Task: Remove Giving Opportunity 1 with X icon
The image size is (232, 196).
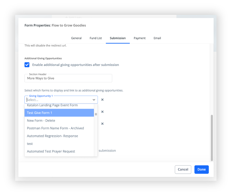Action: tap(102, 100)
